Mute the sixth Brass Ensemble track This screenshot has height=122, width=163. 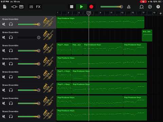point(4,90)
